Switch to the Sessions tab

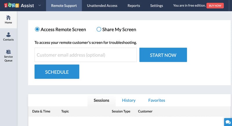(x=101, y=100)
